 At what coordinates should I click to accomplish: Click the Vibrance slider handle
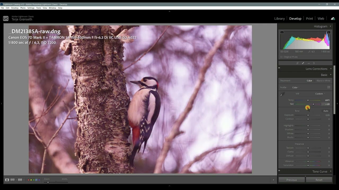tap(308, 161)
